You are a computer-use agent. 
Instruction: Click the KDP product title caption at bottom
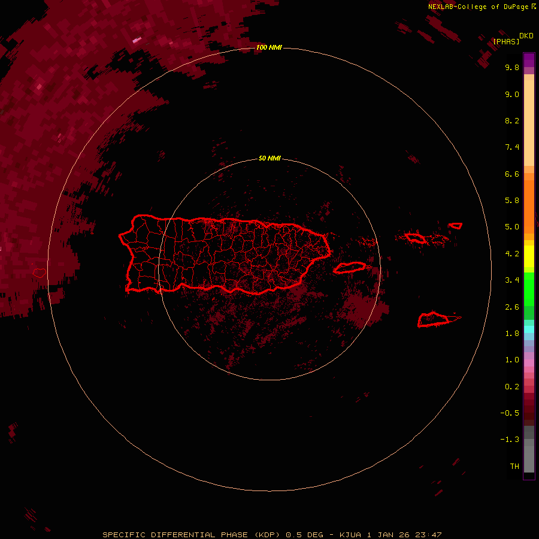[272, 535]
